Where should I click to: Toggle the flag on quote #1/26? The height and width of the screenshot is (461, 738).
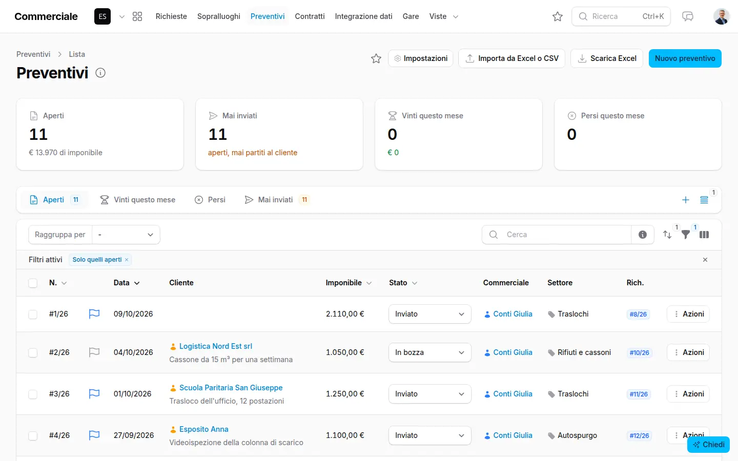click(94, 314)
